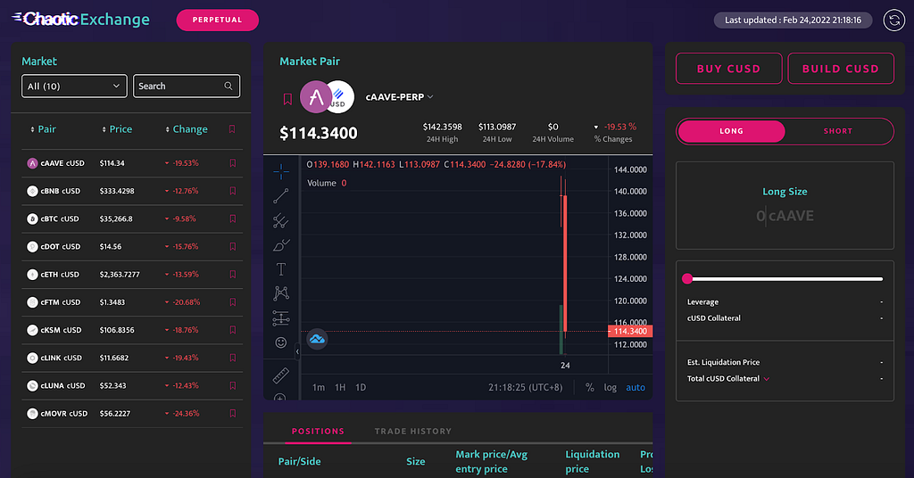The height and width of the screenshot is (478, 914).
Task: Click the search magnifier icon
Action: (x=228, y=87)
